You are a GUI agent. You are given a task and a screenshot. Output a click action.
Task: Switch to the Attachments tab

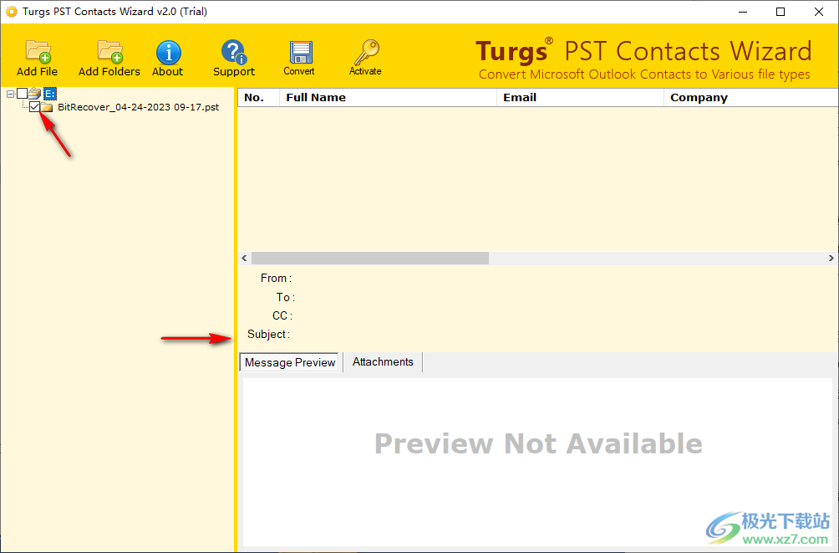pyautogui.click(x=383, y=361)
